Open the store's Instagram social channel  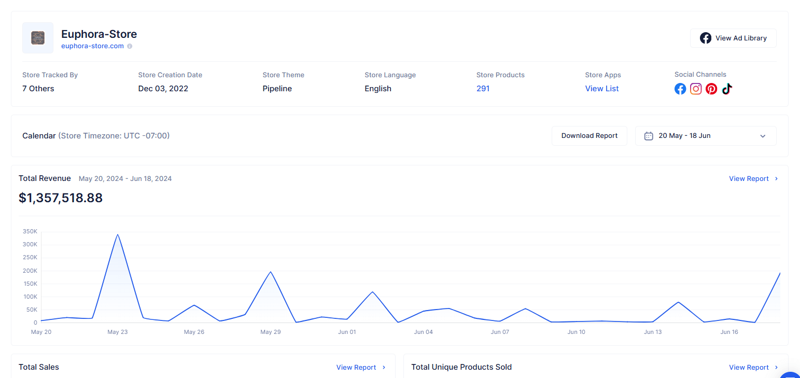click(696, 89)
